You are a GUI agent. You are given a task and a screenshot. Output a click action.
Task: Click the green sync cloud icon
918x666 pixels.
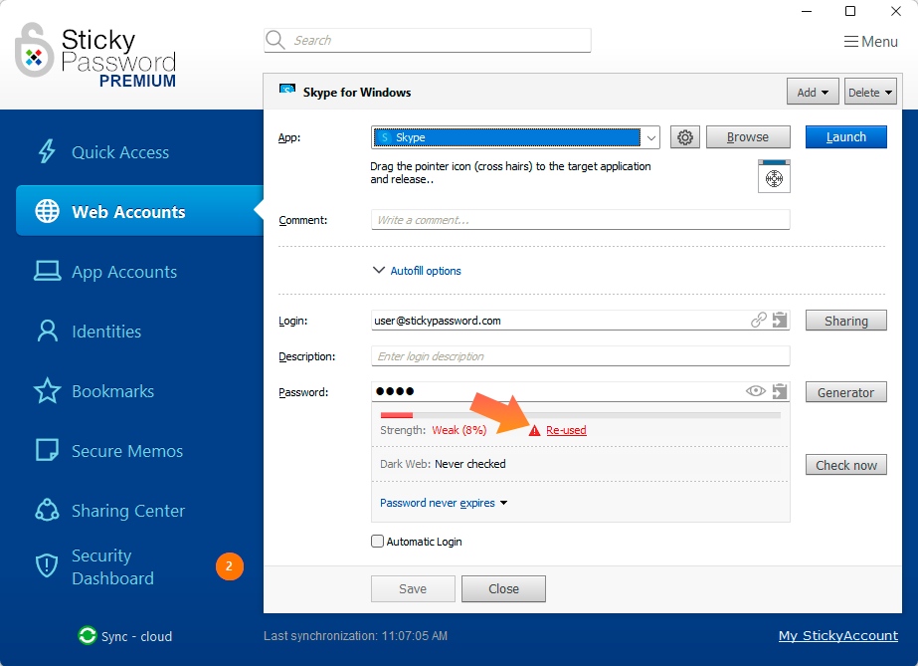[88, 635]
